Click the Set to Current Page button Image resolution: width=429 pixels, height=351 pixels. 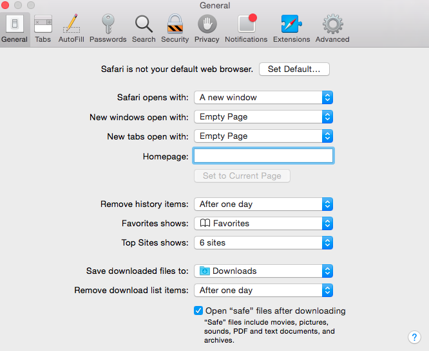click(x=242, y=176)
